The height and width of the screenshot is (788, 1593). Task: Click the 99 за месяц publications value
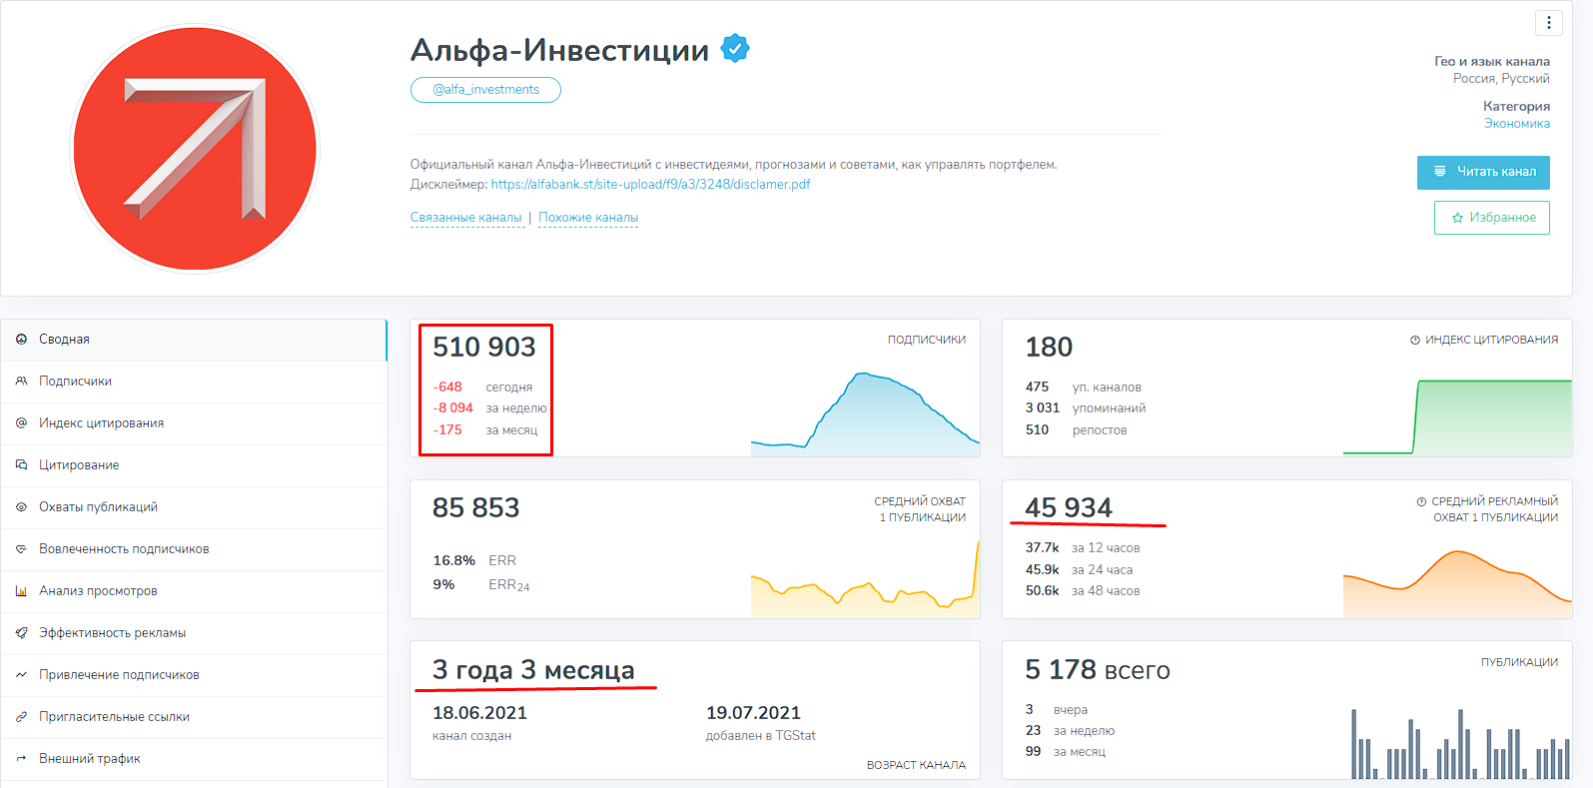tap(1065, 752)
